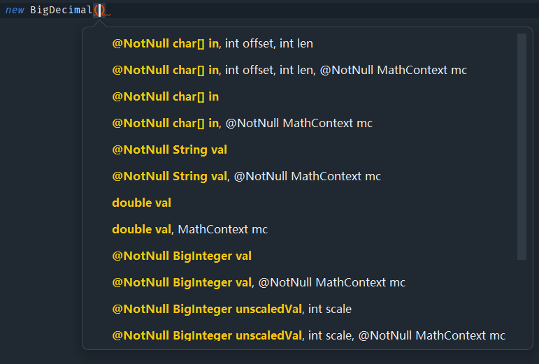Place the caret inside BigDecimal parentheses
The height and width of the screenshot is (364, 539).
pos(100,10)
